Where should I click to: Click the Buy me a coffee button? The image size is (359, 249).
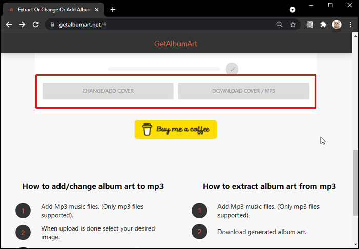click(176, 129)
